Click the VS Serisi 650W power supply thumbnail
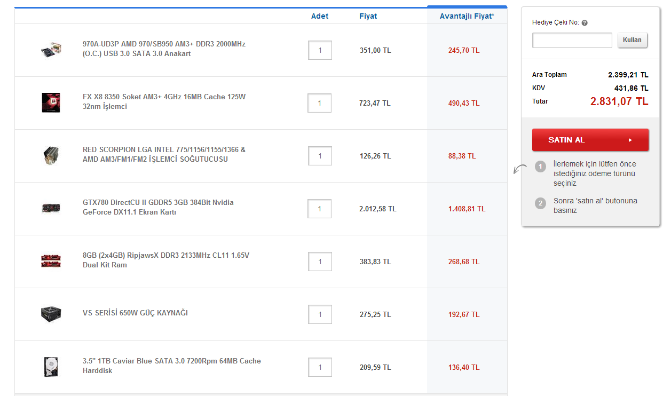 tap(51, 314)
